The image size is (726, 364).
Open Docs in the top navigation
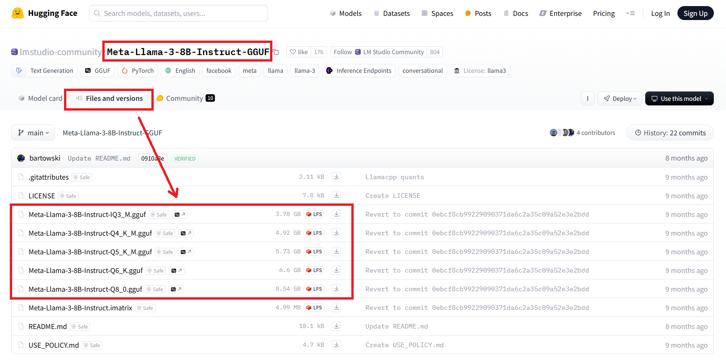(515, 13)
